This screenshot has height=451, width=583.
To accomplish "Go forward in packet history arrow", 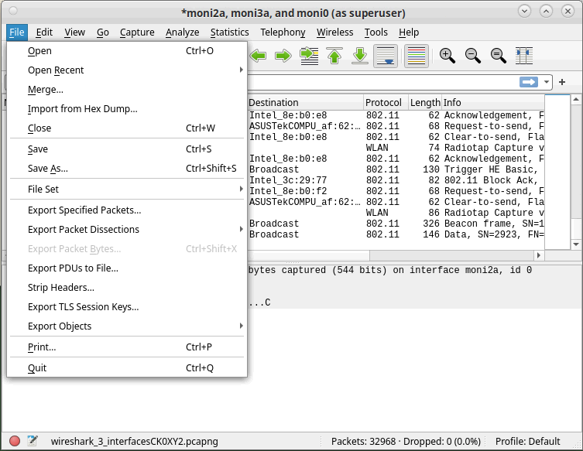I will (283, 56).
